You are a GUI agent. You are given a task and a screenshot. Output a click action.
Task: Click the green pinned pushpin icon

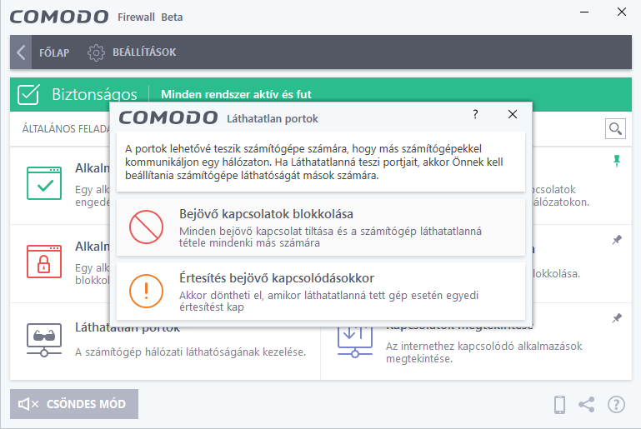(617, 161)
